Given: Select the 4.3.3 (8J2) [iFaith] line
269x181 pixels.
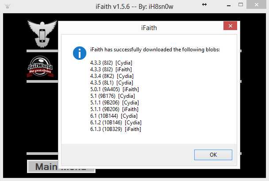Looking at the screenshot, I should tap(111, 69).
